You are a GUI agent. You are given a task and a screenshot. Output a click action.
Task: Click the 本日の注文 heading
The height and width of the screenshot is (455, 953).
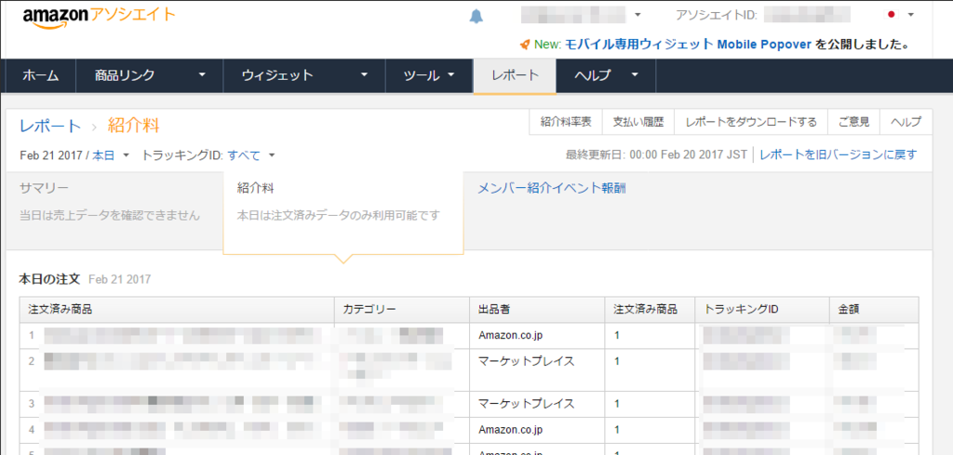50,279
